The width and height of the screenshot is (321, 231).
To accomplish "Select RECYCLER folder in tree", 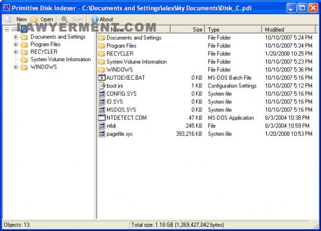I will (x=44, y=52).
